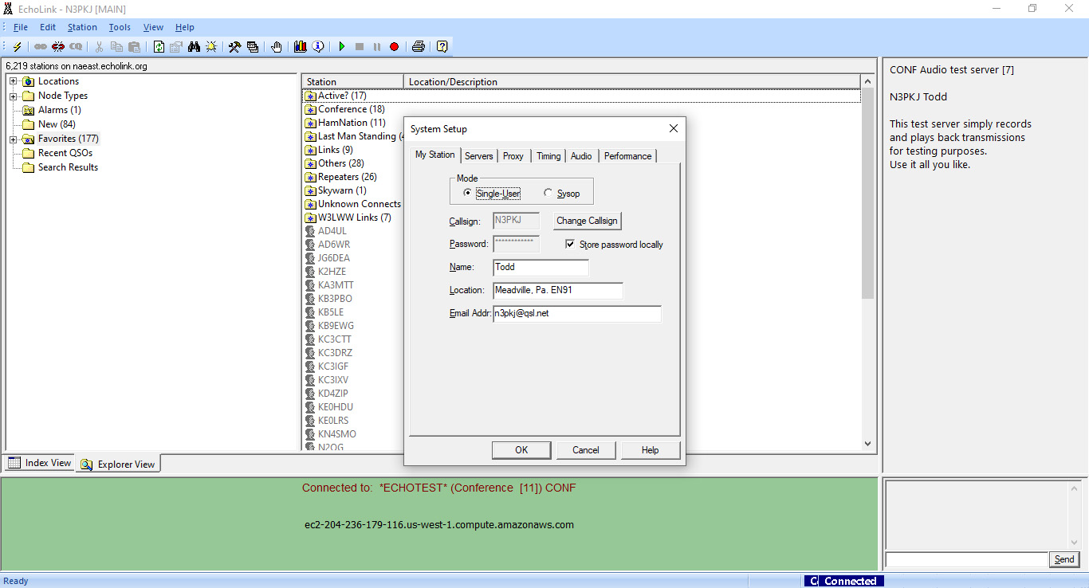Close the System Setup dialog

click(x=673, y=128)
